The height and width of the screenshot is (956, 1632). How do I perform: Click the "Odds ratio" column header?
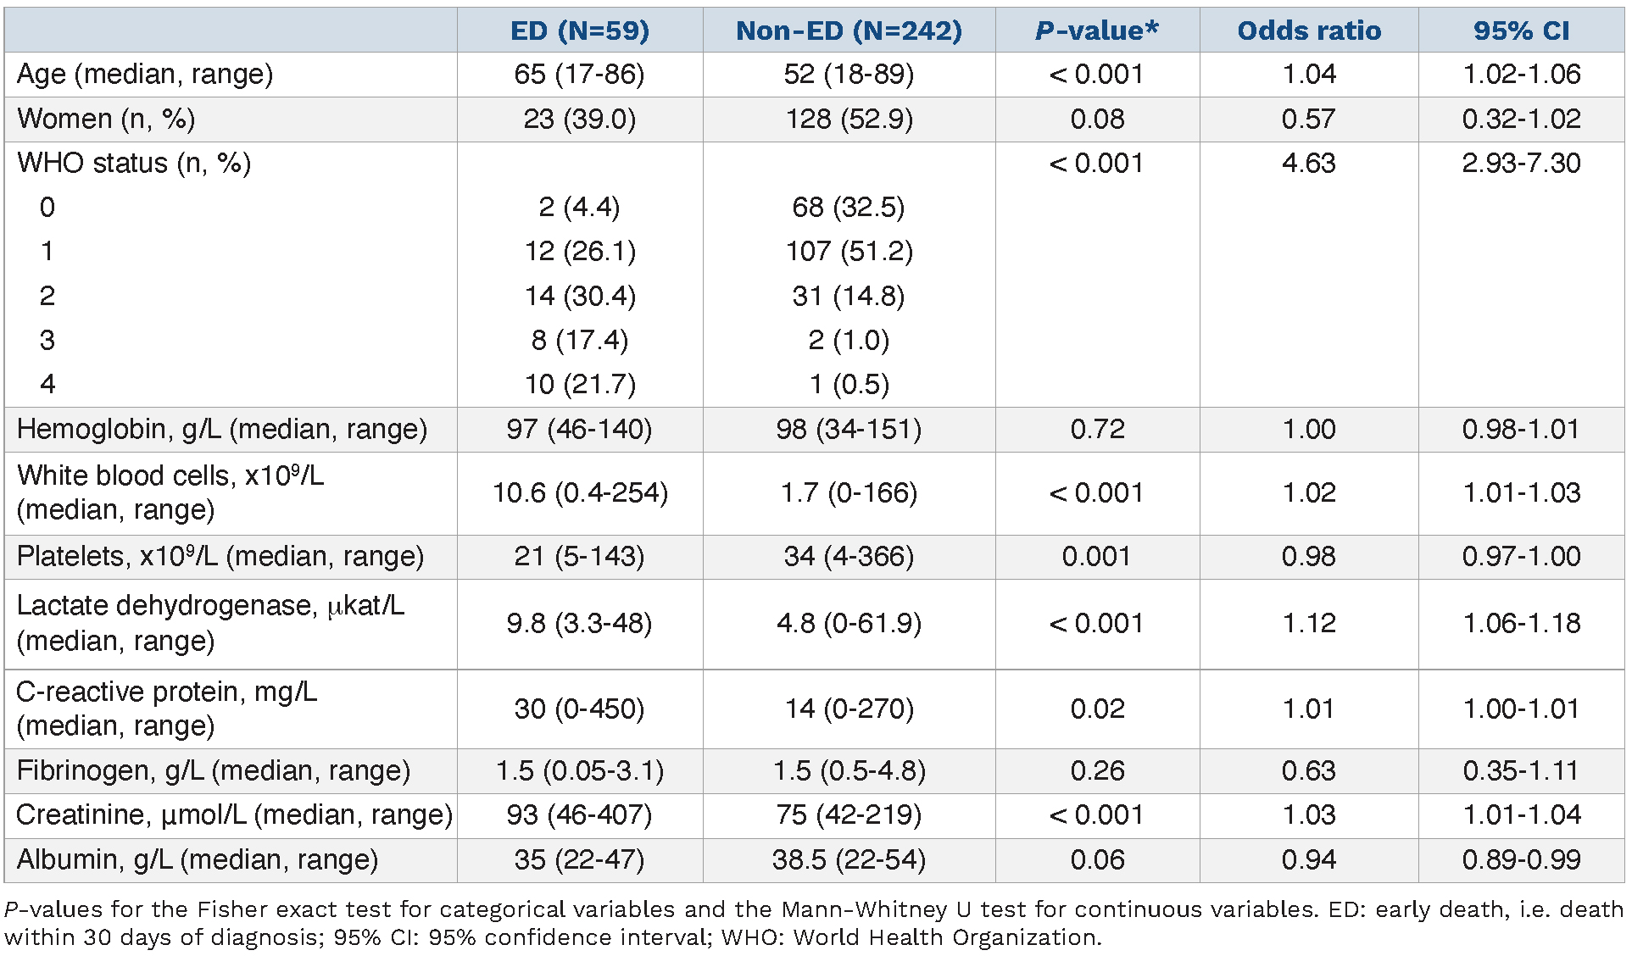click(1309, 31)
